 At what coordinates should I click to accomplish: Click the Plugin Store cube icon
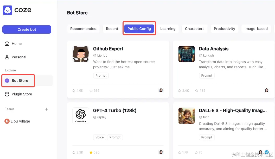tap(7, 94)
